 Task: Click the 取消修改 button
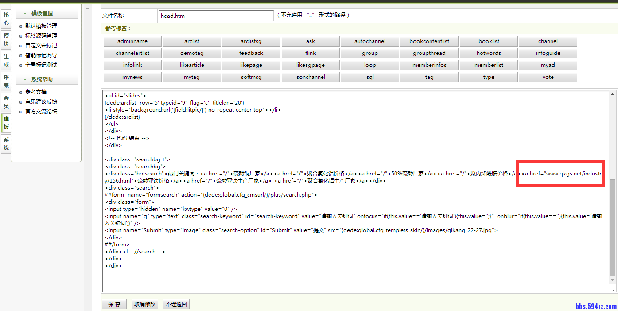click(145, 304)
